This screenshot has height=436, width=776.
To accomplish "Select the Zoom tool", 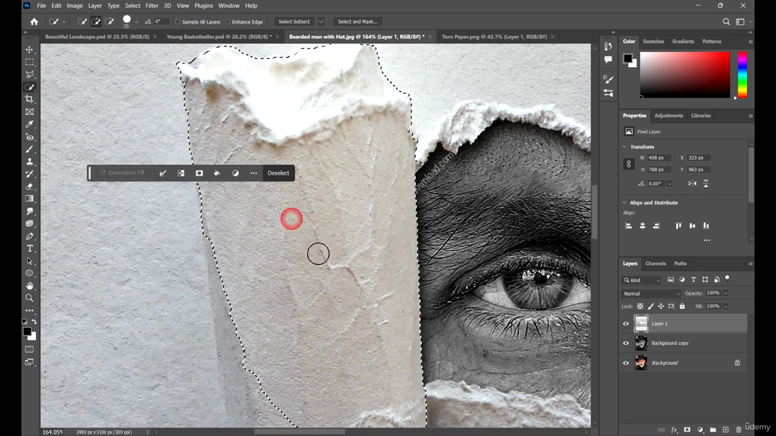I will (x=29, y=298).
